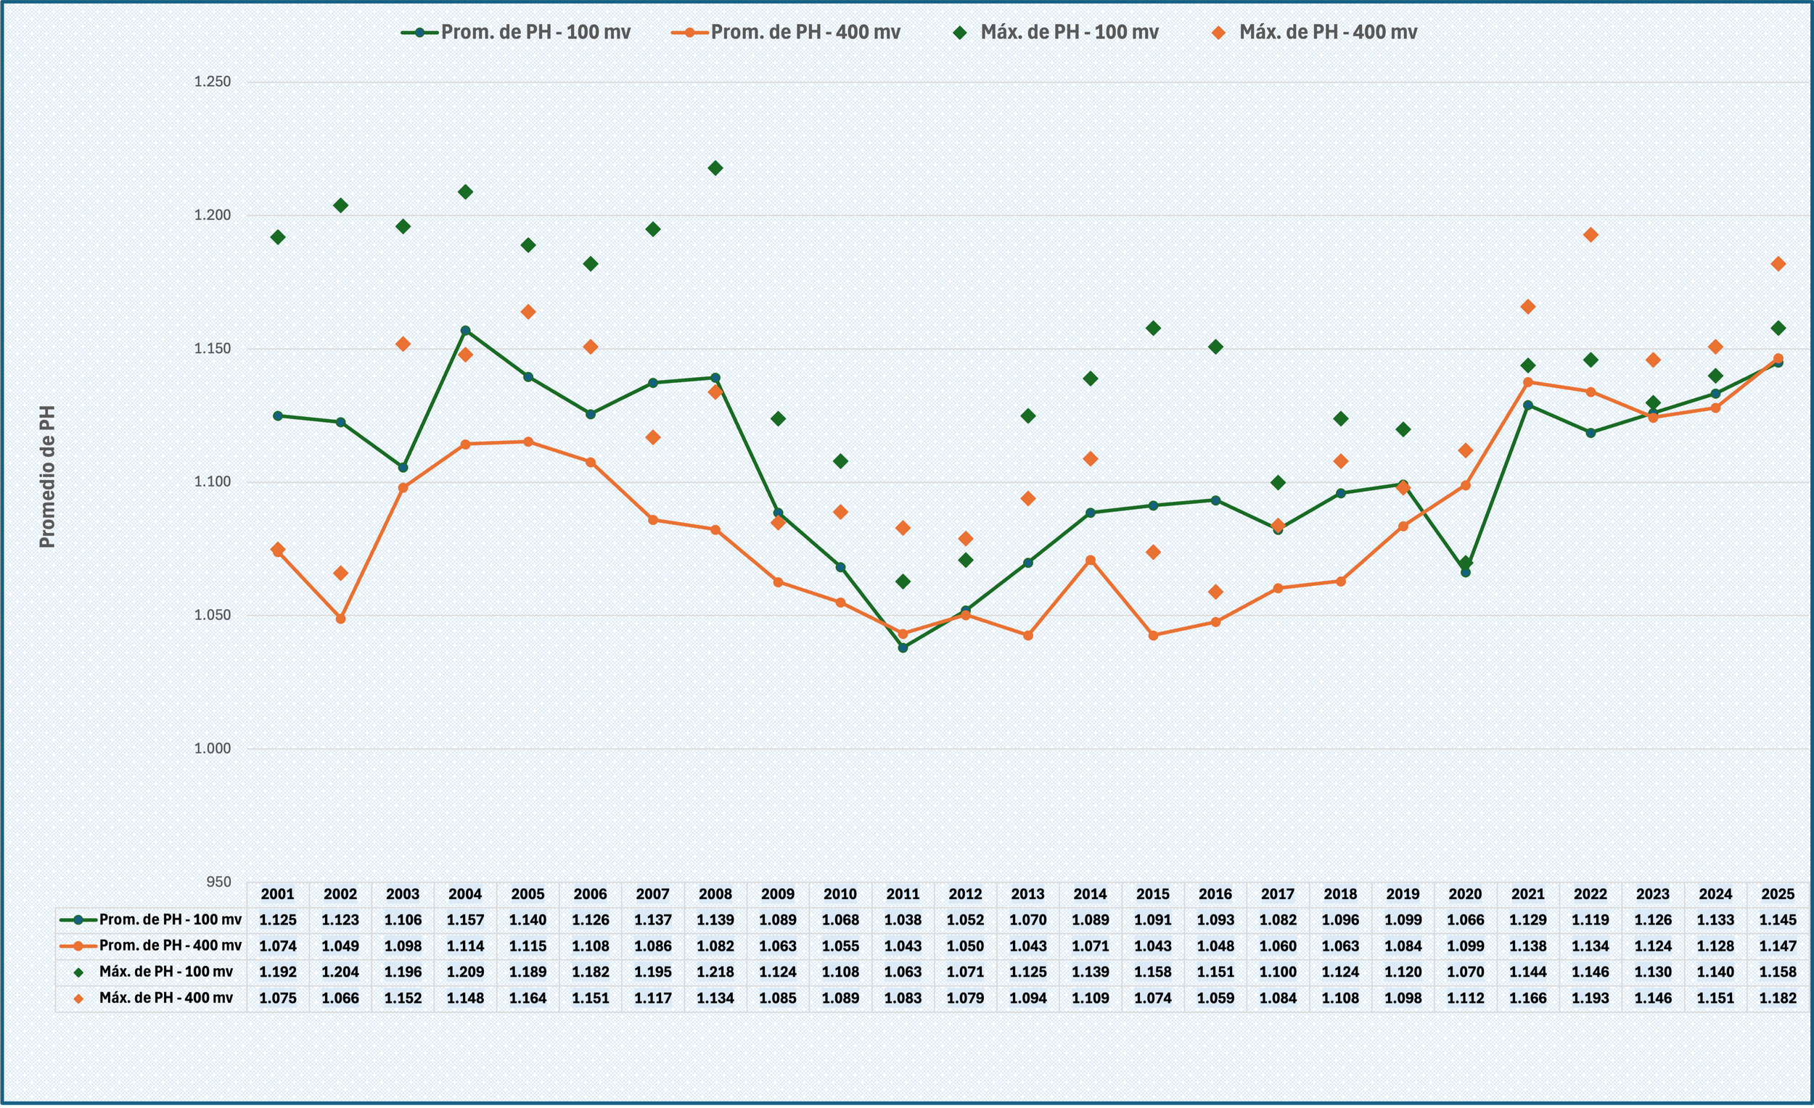Image resolution: width=1814 pixels, height=1108 pixels.
Task: Click the 2002 orange line marker at 1.049
Action: [x=340, y=619]
